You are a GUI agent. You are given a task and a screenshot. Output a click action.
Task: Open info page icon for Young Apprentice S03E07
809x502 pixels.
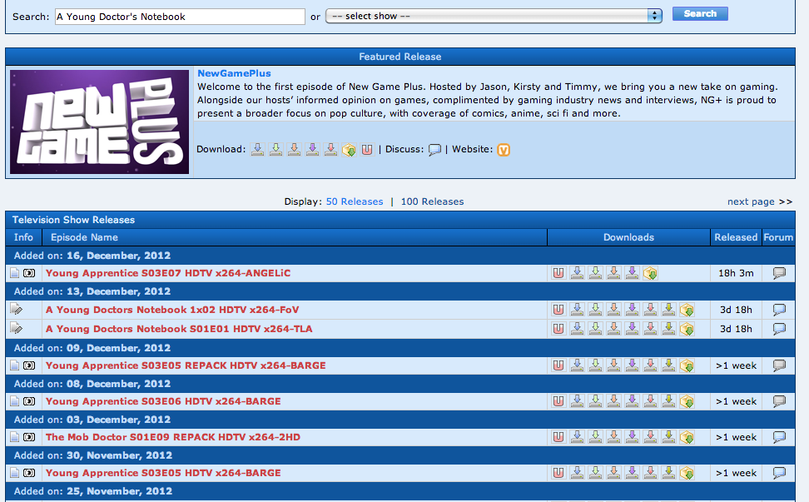[x=14, y=273]
